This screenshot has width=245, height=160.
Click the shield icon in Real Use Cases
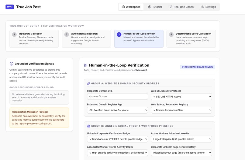click(171, 7)
